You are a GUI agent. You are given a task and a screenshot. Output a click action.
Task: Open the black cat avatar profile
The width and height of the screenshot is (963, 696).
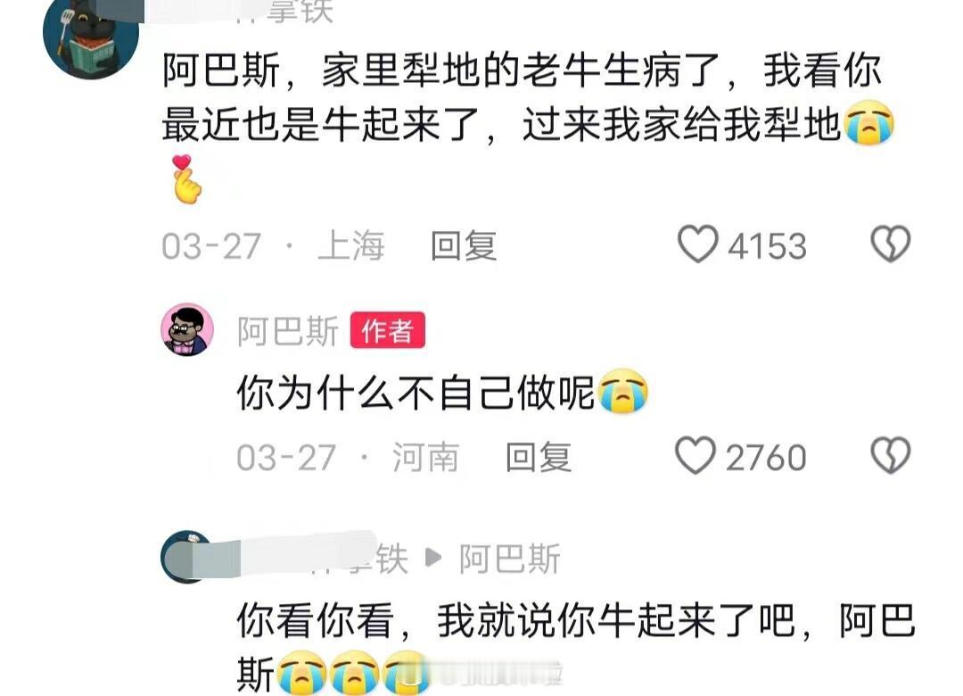click(x=91, y=37)
